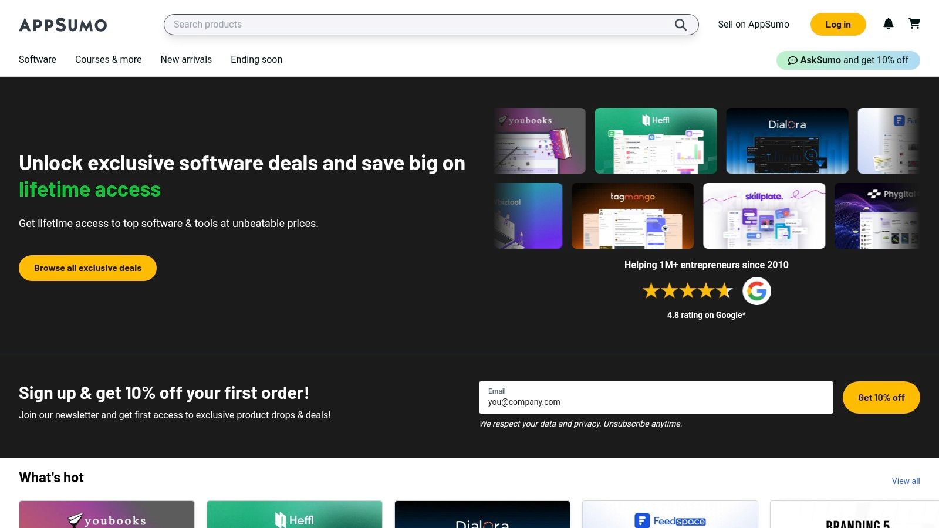Click the green lifetime access text
This screenshot has height=528, width=939.
[90, 189]
